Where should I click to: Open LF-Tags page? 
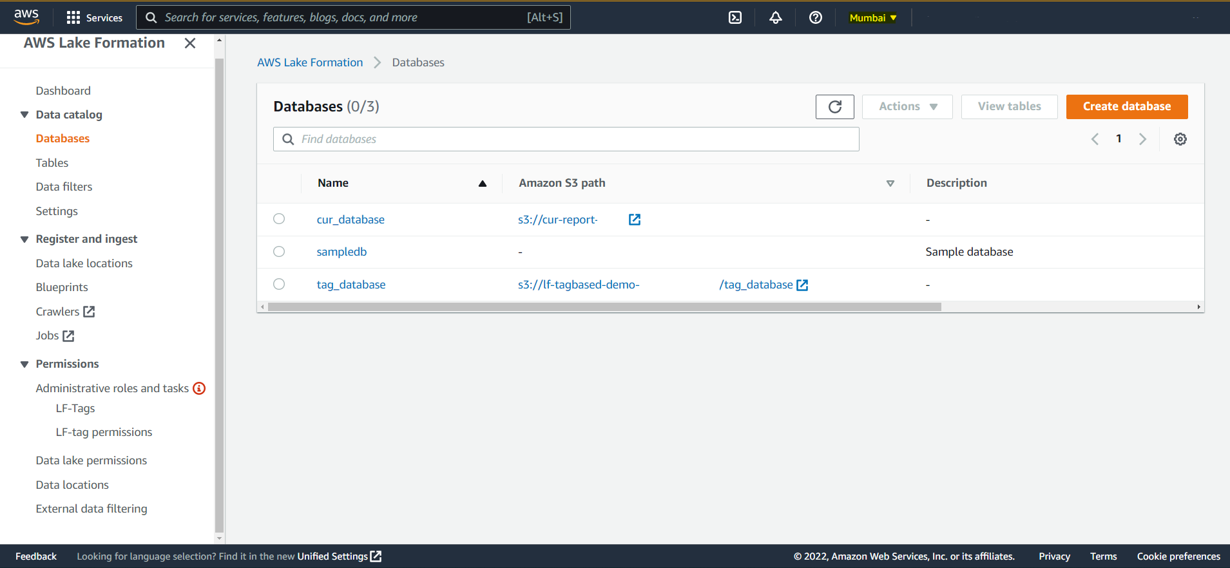(75, 408)
